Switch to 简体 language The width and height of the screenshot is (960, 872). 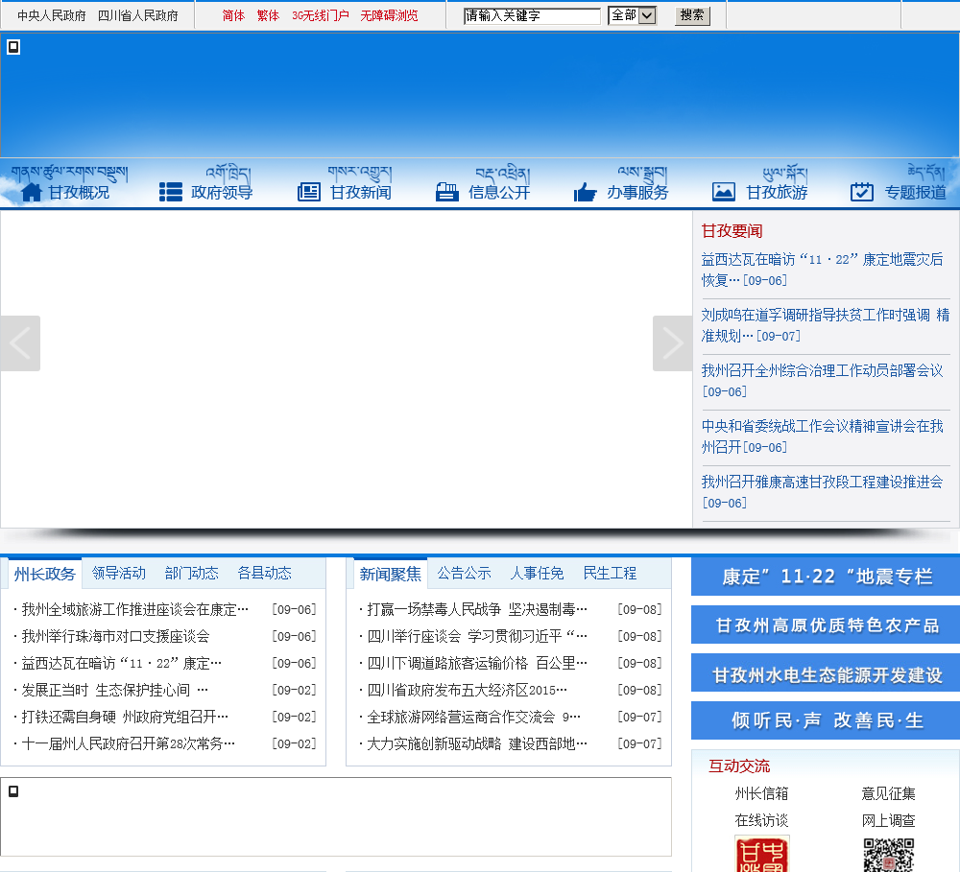(233, 16)
